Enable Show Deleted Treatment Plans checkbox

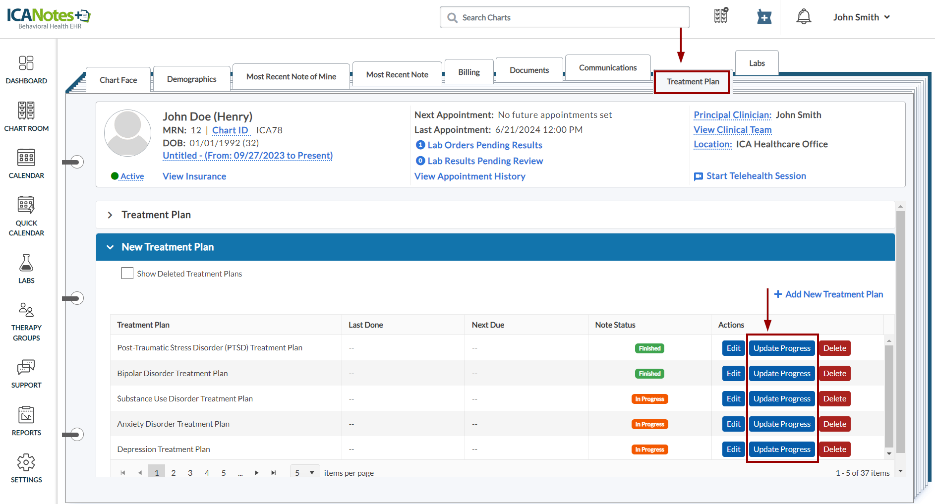tap(127, 274)
